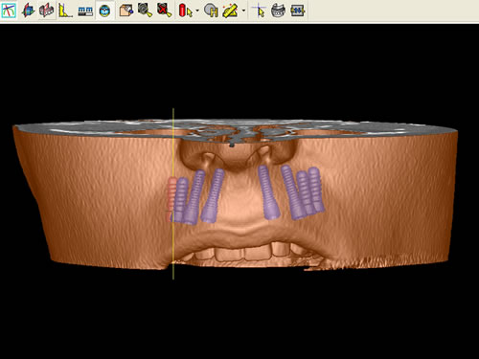
Task: Expand the ruler tool dropdown arrow
Action: click(x=243, y=11)
